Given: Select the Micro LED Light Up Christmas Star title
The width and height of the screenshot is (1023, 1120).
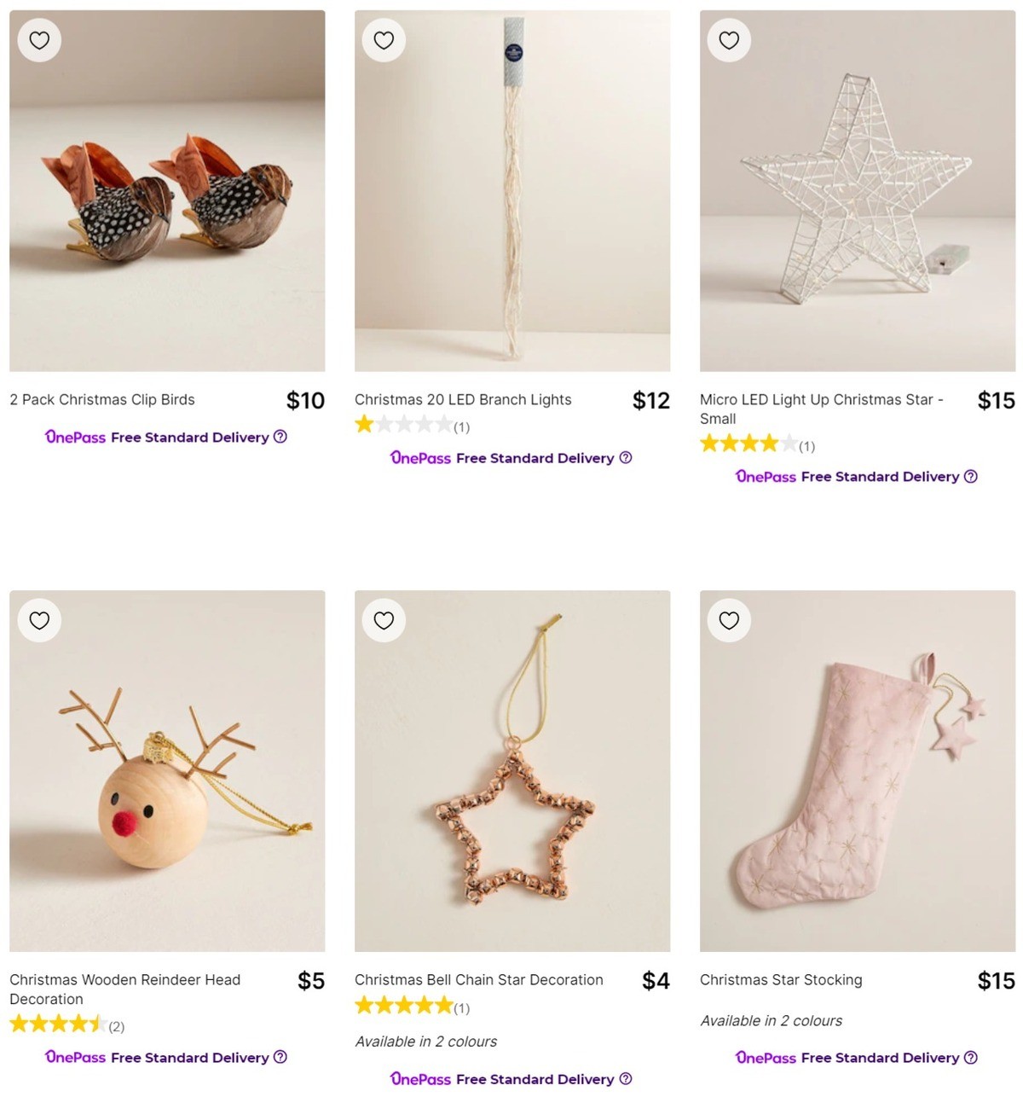Looking at the screenshot, I should click(821, 409).
